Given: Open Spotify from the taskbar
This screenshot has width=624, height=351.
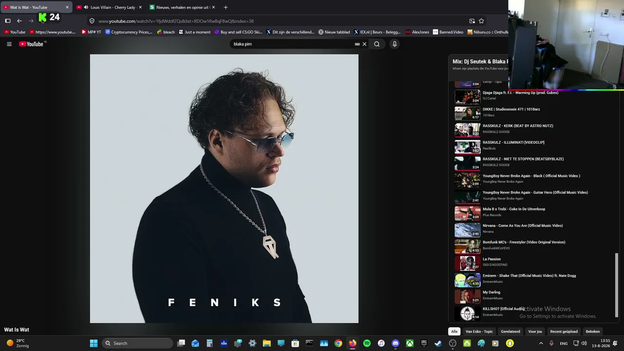Looking at the screenshot, I should pyautogui.click(x=367, y=343).
